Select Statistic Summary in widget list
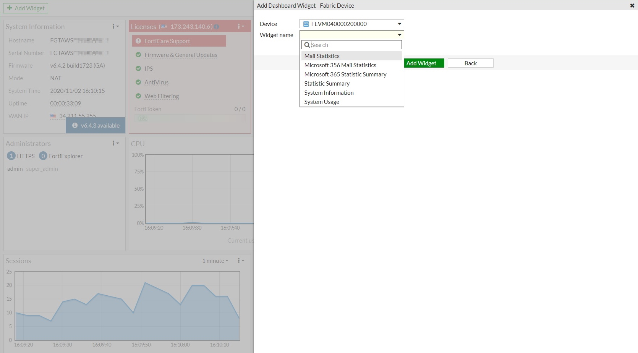638x353 pixels. (327, 83)
